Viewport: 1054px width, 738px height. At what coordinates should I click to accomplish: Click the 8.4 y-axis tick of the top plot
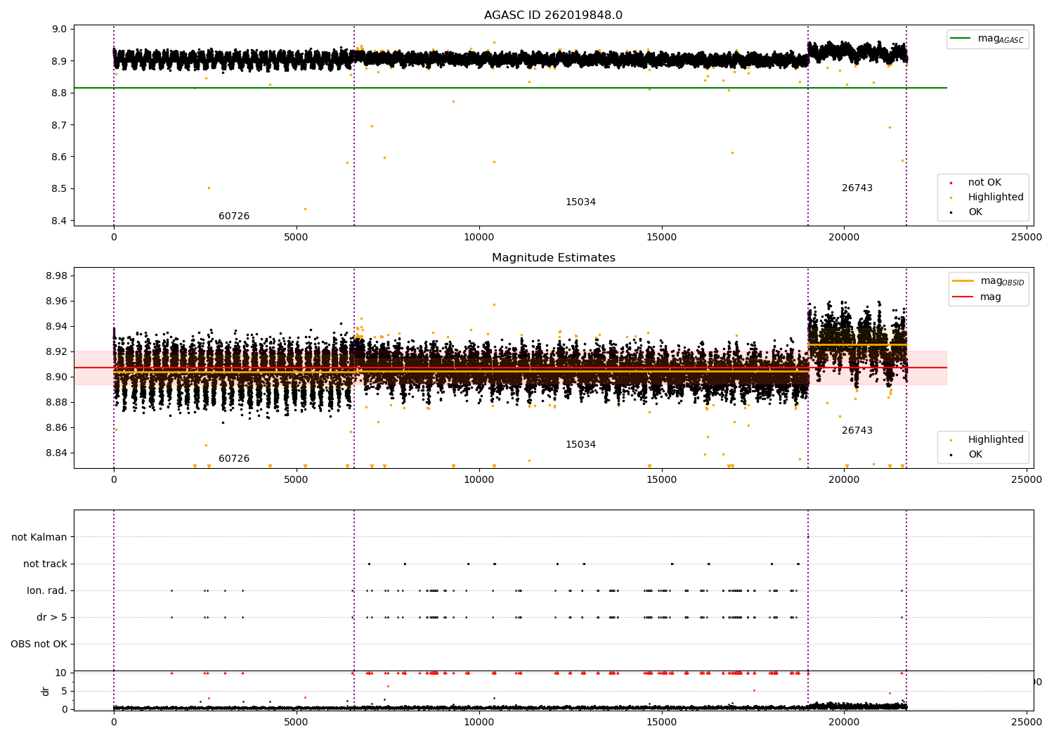[60, 221]
